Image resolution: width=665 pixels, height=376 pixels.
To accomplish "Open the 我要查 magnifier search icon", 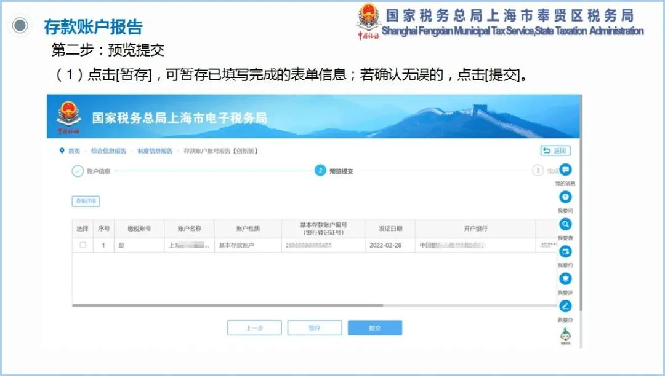I will (565, 224).
